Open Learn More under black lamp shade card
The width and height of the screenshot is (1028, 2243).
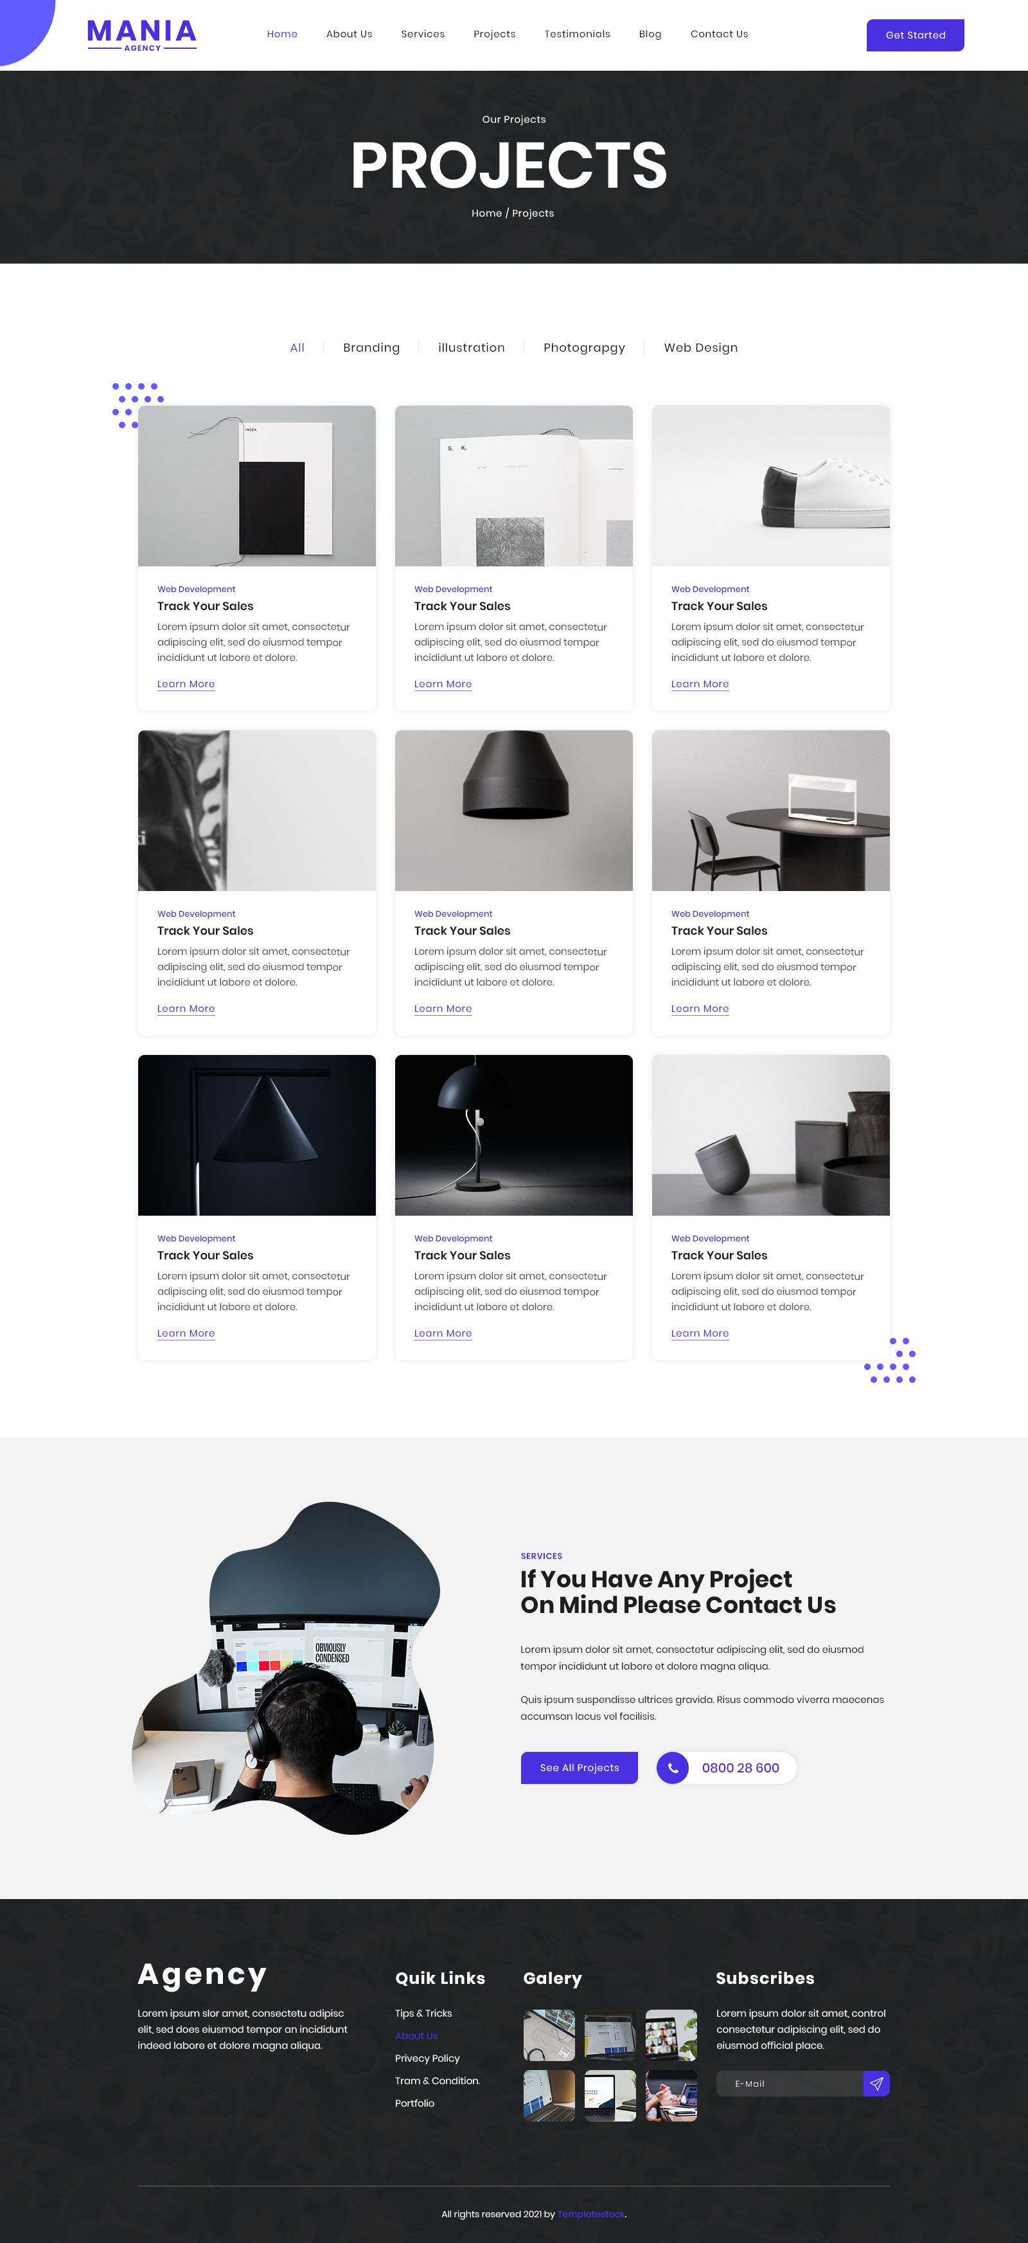443,1009
